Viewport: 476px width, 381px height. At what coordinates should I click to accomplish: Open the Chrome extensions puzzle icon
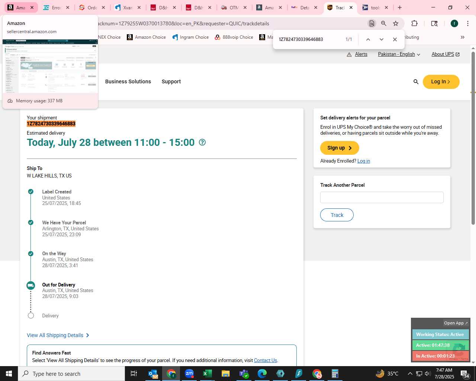(414, 23)
